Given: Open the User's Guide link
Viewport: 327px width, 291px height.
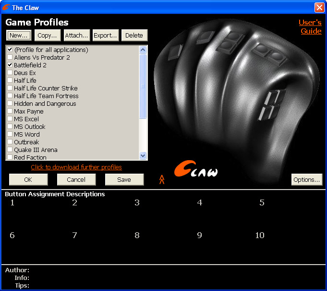Looking at the screenshot, I should point(310,27).
